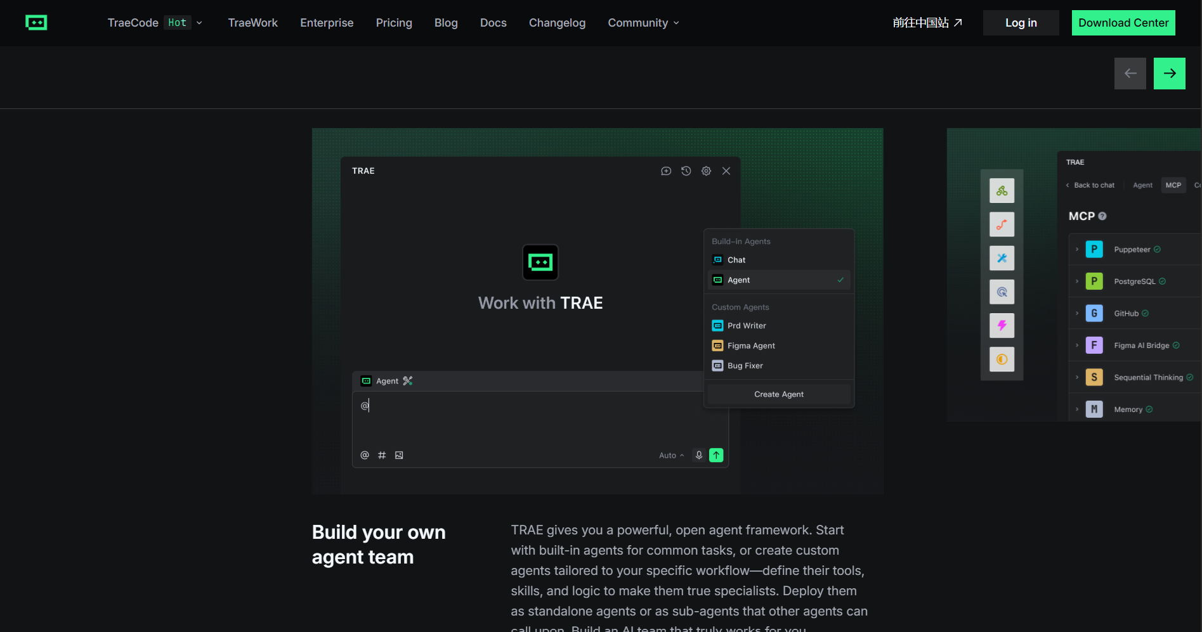Choose the Figma Agent custom agent
This screenshot has width=1202, height=632.
(779, 345)
